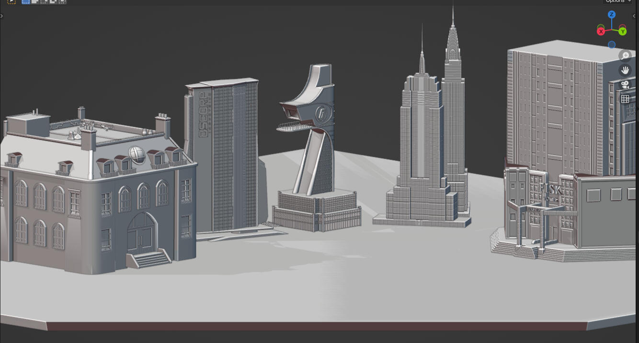639x343 pixels.
Task: Click the negative Z axis gizmo circle
Action: (x=612, y=45)
